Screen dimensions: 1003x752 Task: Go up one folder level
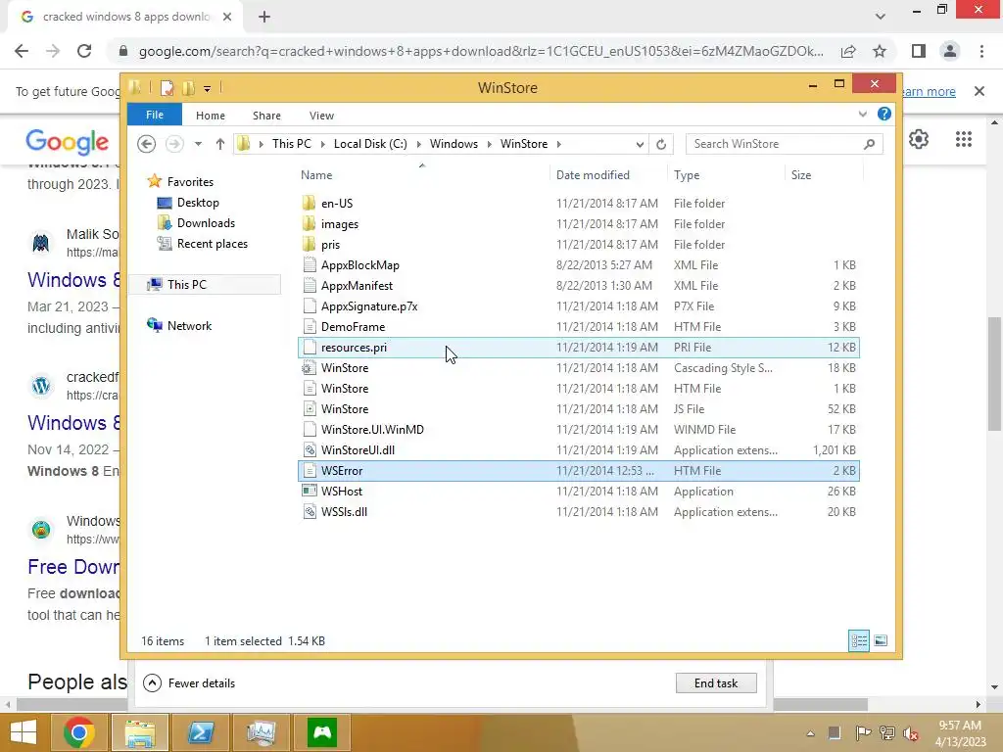click(x=220, y=144)
